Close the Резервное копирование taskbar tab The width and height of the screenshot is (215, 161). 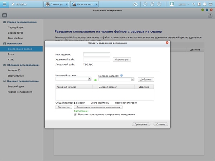(x=96, y=4)
